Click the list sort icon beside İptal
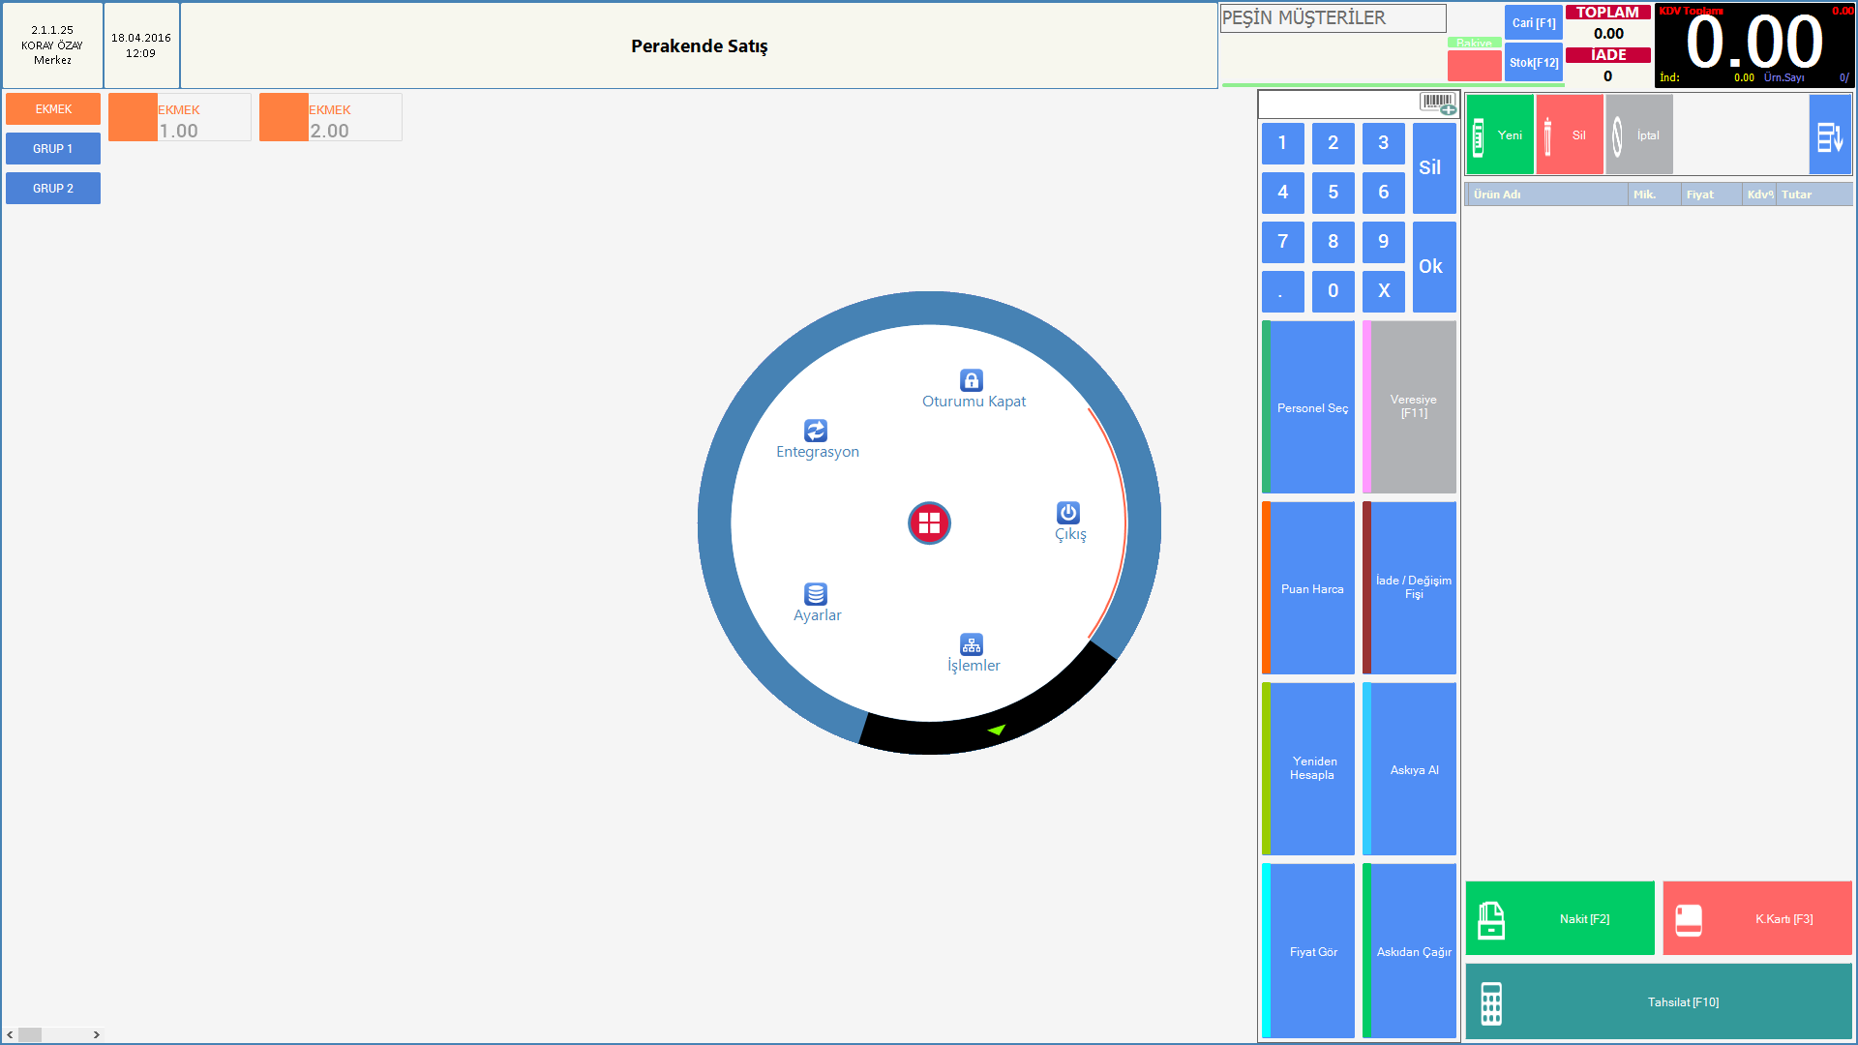This screenshot has width=1858, height=1045. click(x=1829, y=135)
